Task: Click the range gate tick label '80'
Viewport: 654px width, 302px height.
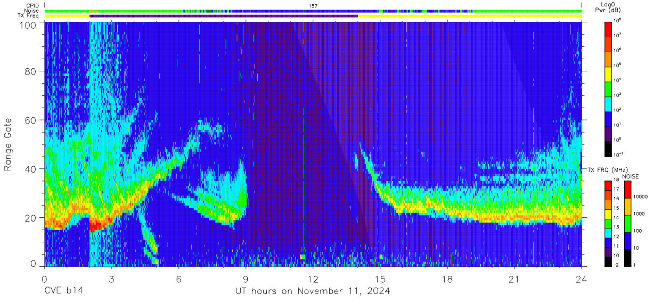Action: 30,72
